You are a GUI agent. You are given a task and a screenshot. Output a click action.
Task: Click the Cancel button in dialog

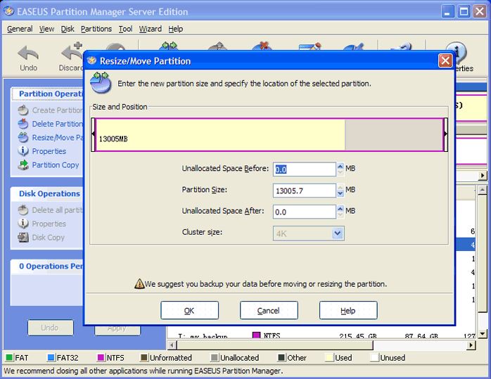[x=269, y=310]
